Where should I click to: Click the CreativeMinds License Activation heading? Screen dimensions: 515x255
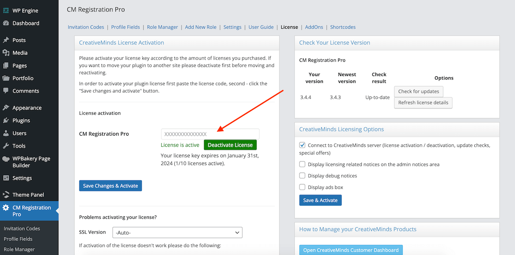coord(121,42)
